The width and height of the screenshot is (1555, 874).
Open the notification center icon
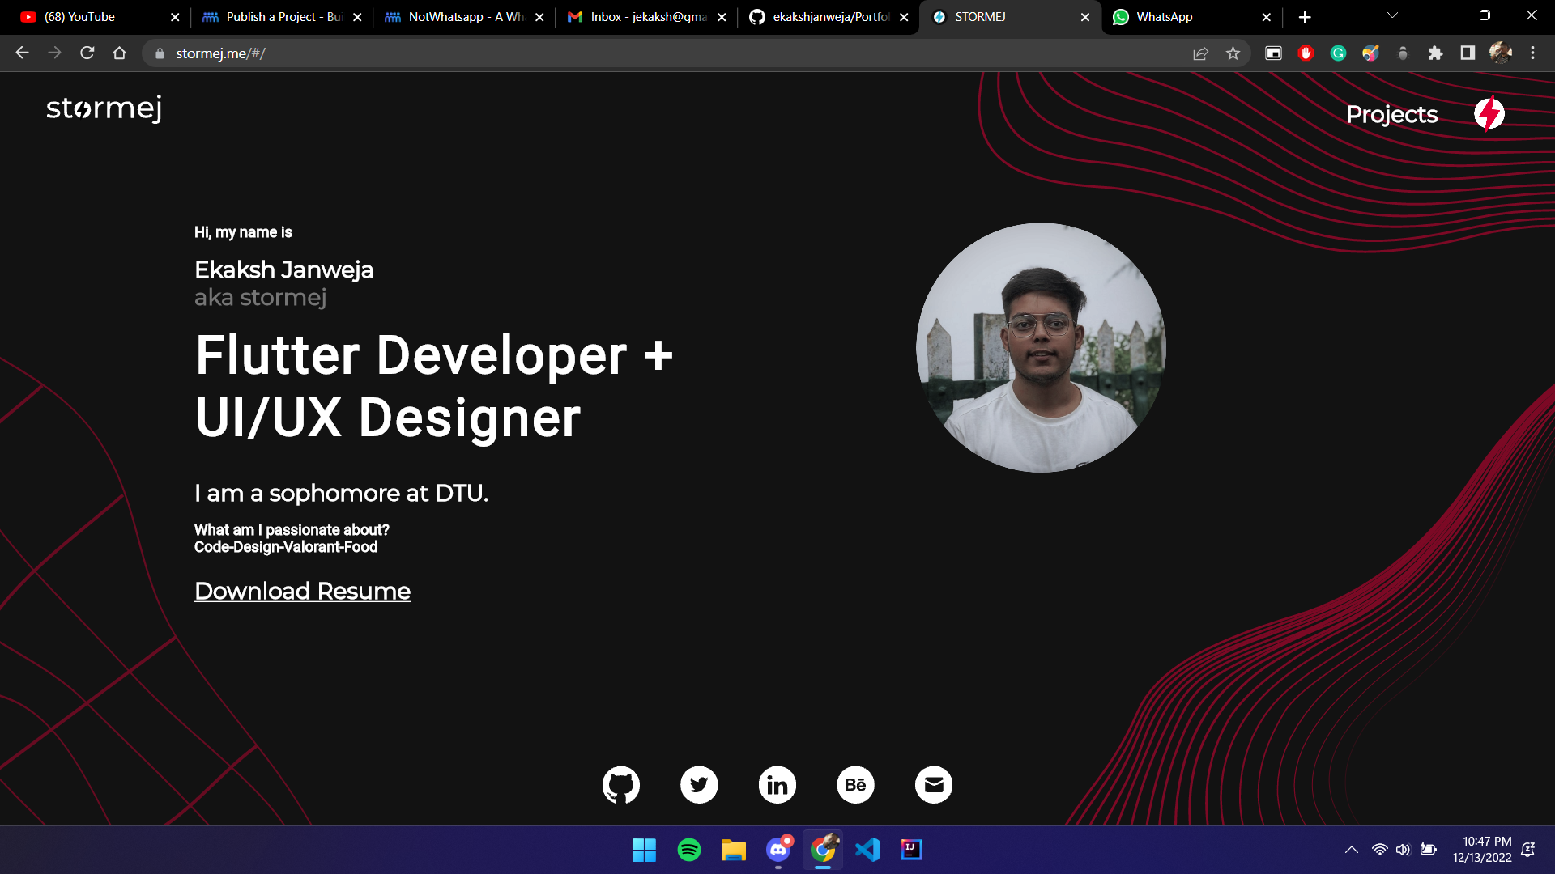tap(1528, 850)
